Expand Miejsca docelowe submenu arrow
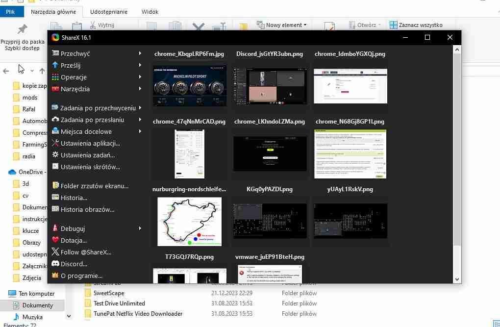 (140, 131)
